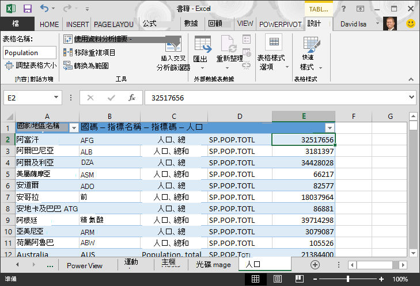Viewport: 420px width, 286px height.
Task: Open the 公式 tab
Action: [149, 24]
